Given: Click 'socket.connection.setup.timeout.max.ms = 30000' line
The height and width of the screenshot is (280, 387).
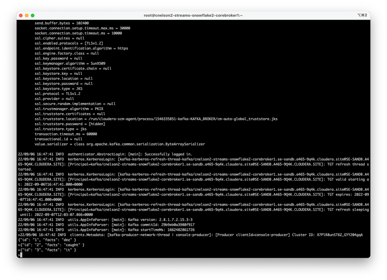Looking at the screenshot, I should [83, 28].
